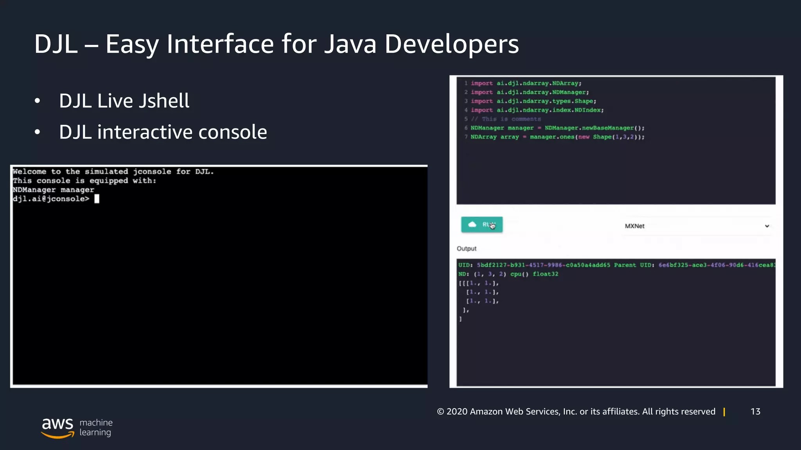The width and height of the screenshot is (801, 450).
Task: Click line 'Welcome to the simulated jconsole for DJL.'
Action: tap(113, 171)
